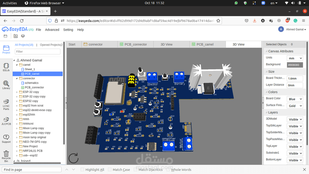Change TopSilkLayer visibility dropdown
309x174 pixels.
(295, 126)
